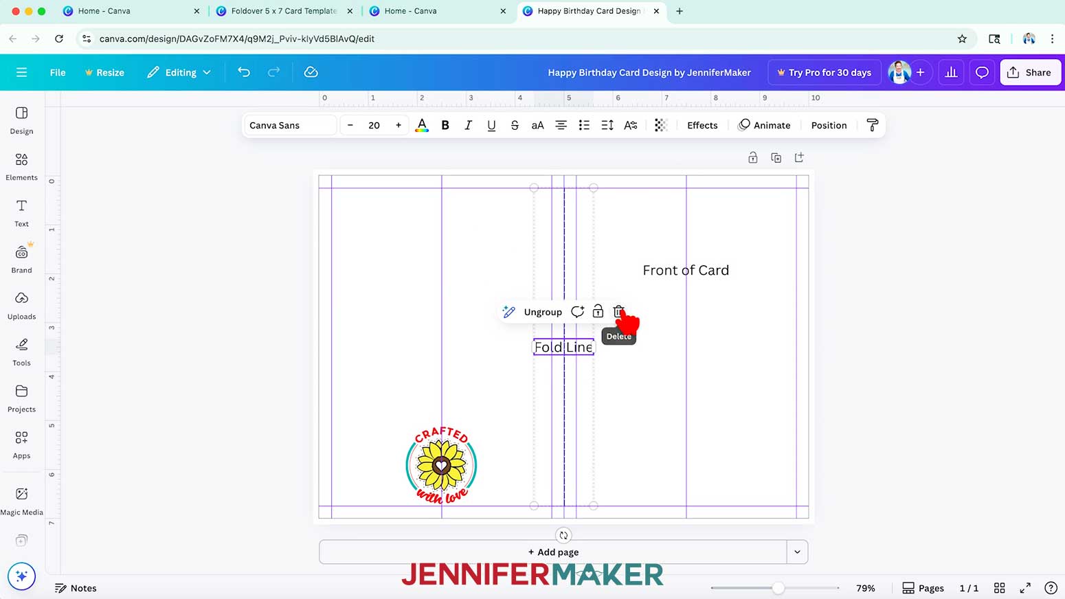
Task: Open the 79% zoom level menu
Action: pyautogui.click(x=865, y=588)
